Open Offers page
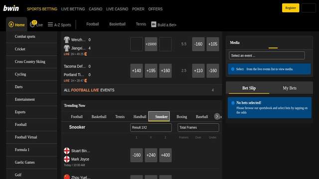319x179 pixels. (156, 9)
